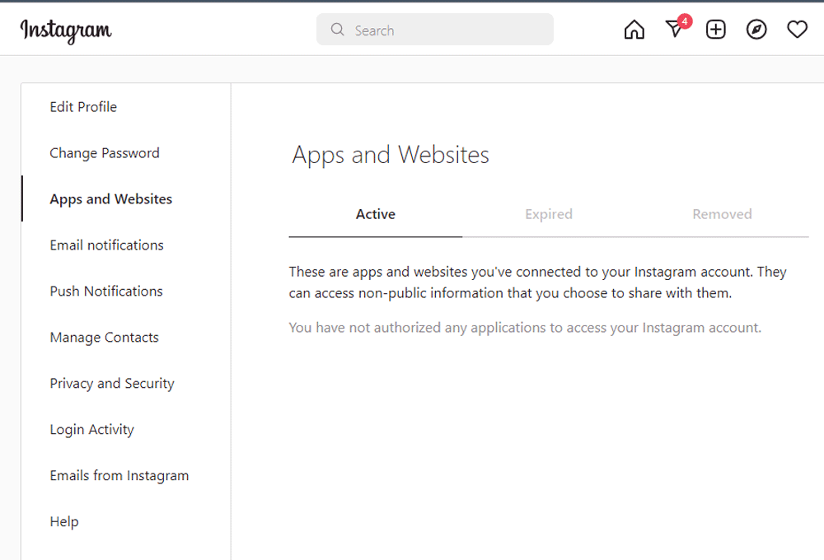This screenshot has height=560, width=824.
Task: Create a new post with plus icon
Action: pos(716,30)
